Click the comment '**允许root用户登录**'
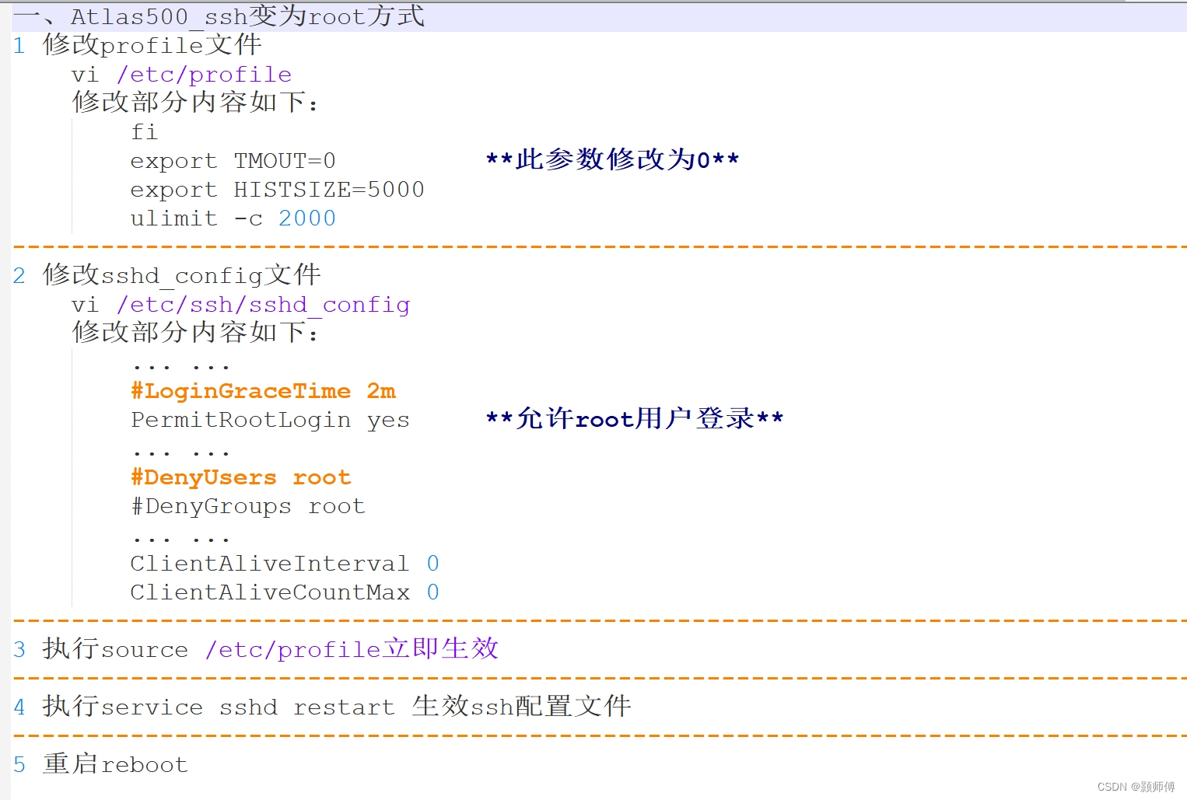 pyautogui.click(x=634, y=418)
